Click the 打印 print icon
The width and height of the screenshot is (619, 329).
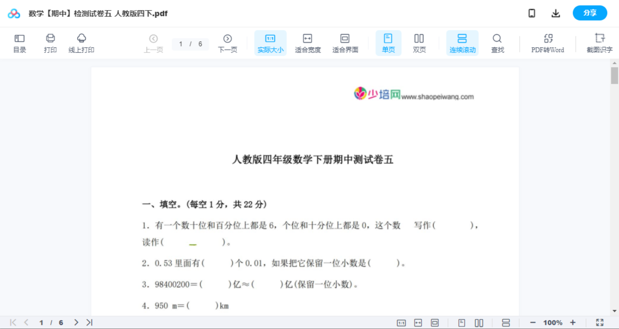[50, 43]
